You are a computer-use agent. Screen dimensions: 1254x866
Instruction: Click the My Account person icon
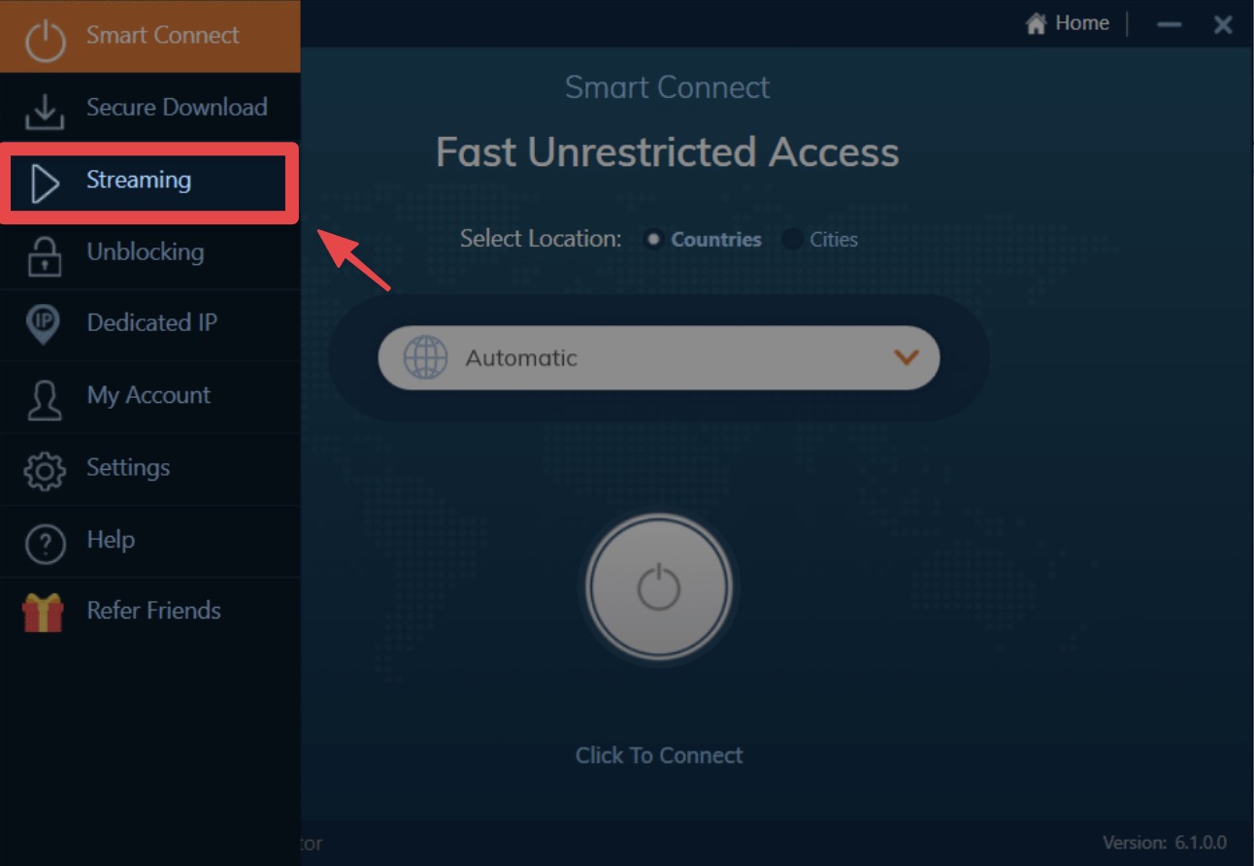point(44,399)
